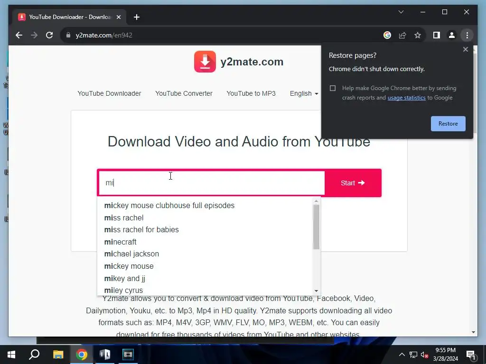
Task: Go back to the previous page
Action: (x=19, y=35)
